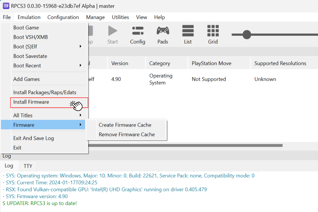318x212 pixels.
Task: Click the Not Supported cell
Action: pyautogui.click(x=209, y=79)
